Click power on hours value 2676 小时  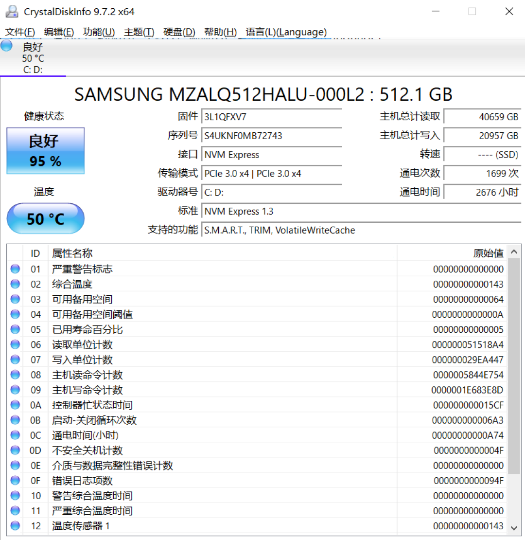point(482,192)
